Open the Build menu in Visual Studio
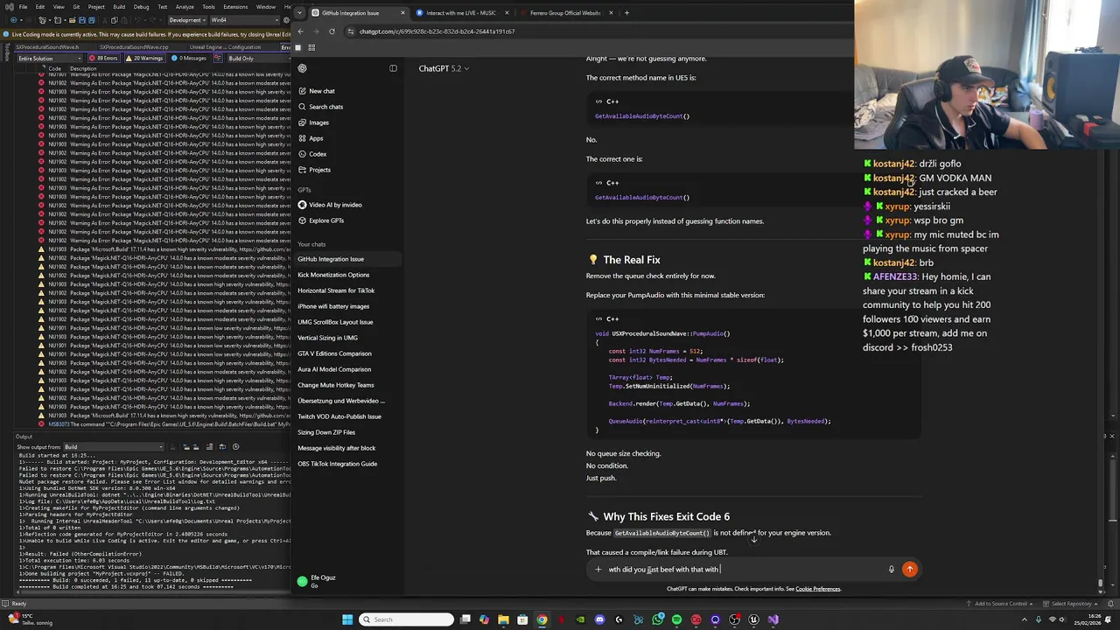The width and height of the screenshot is (1120, 630). [118, 6]
